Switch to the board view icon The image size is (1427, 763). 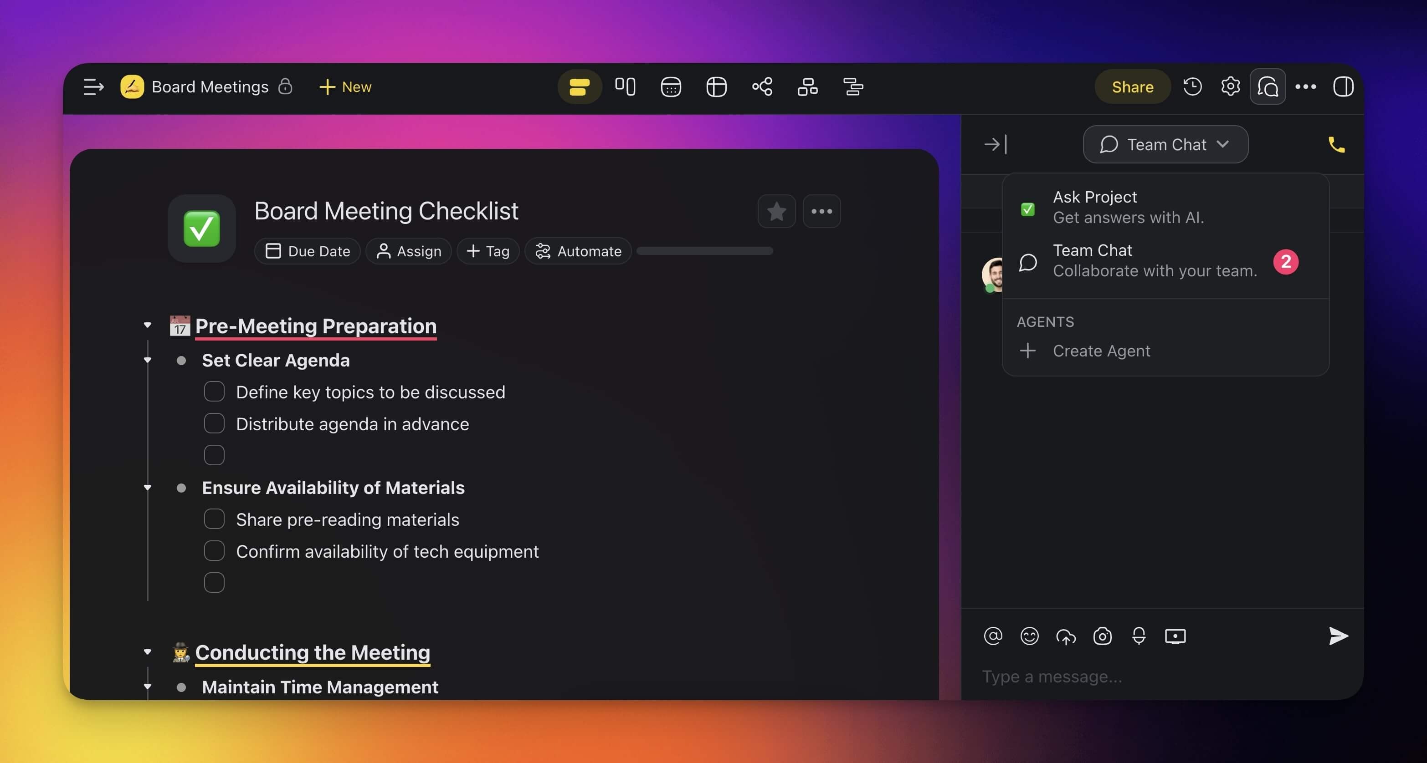pos(625,87)
